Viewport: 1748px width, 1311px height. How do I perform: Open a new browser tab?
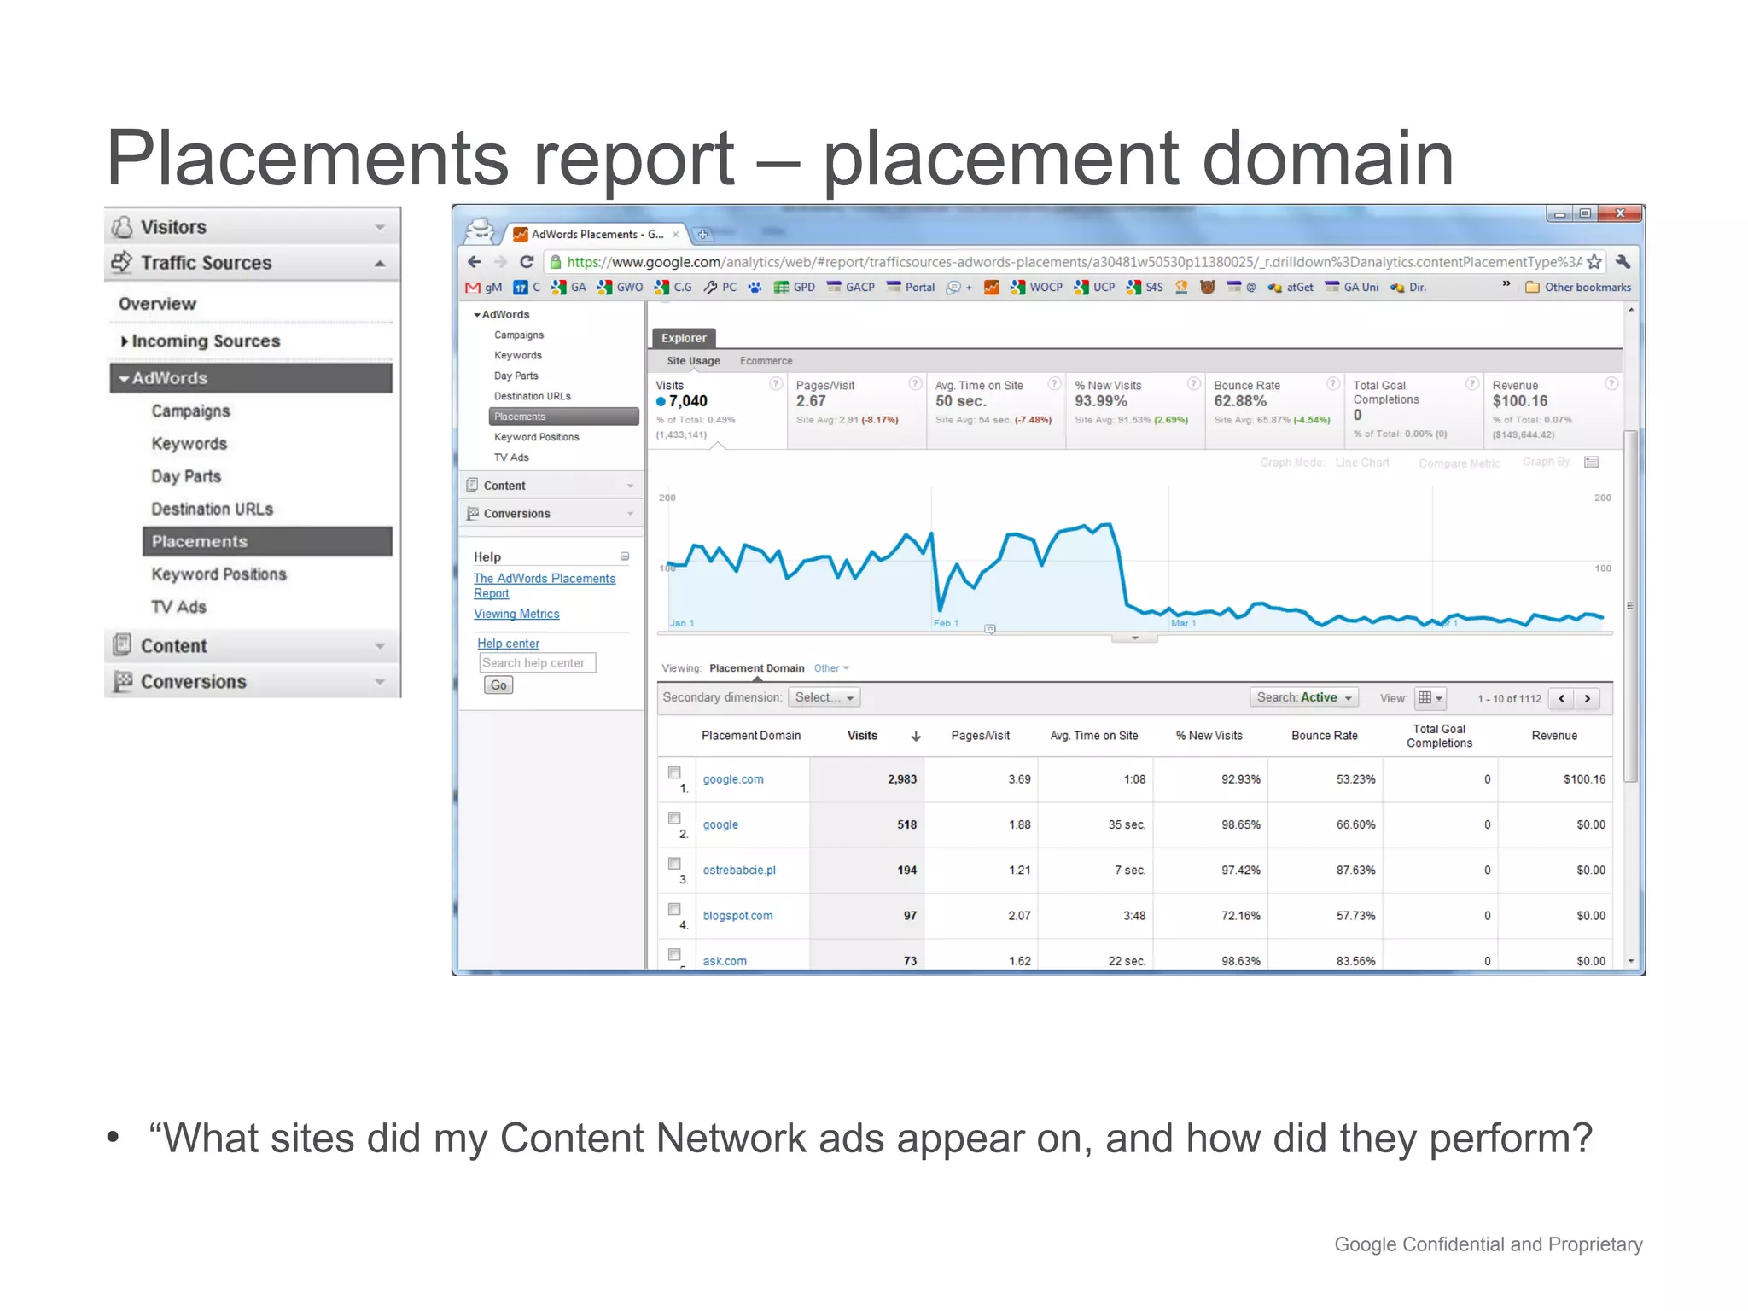(x=702, y=234)
